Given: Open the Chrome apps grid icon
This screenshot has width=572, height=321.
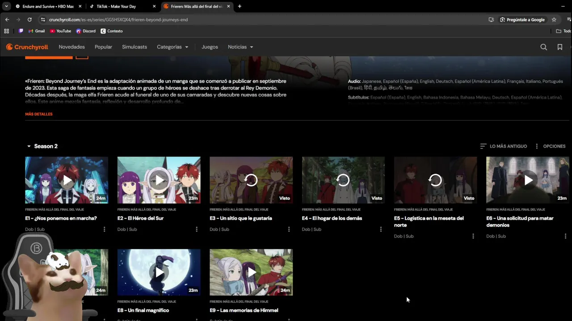Looking at the screenshot, I should [6, 31].
